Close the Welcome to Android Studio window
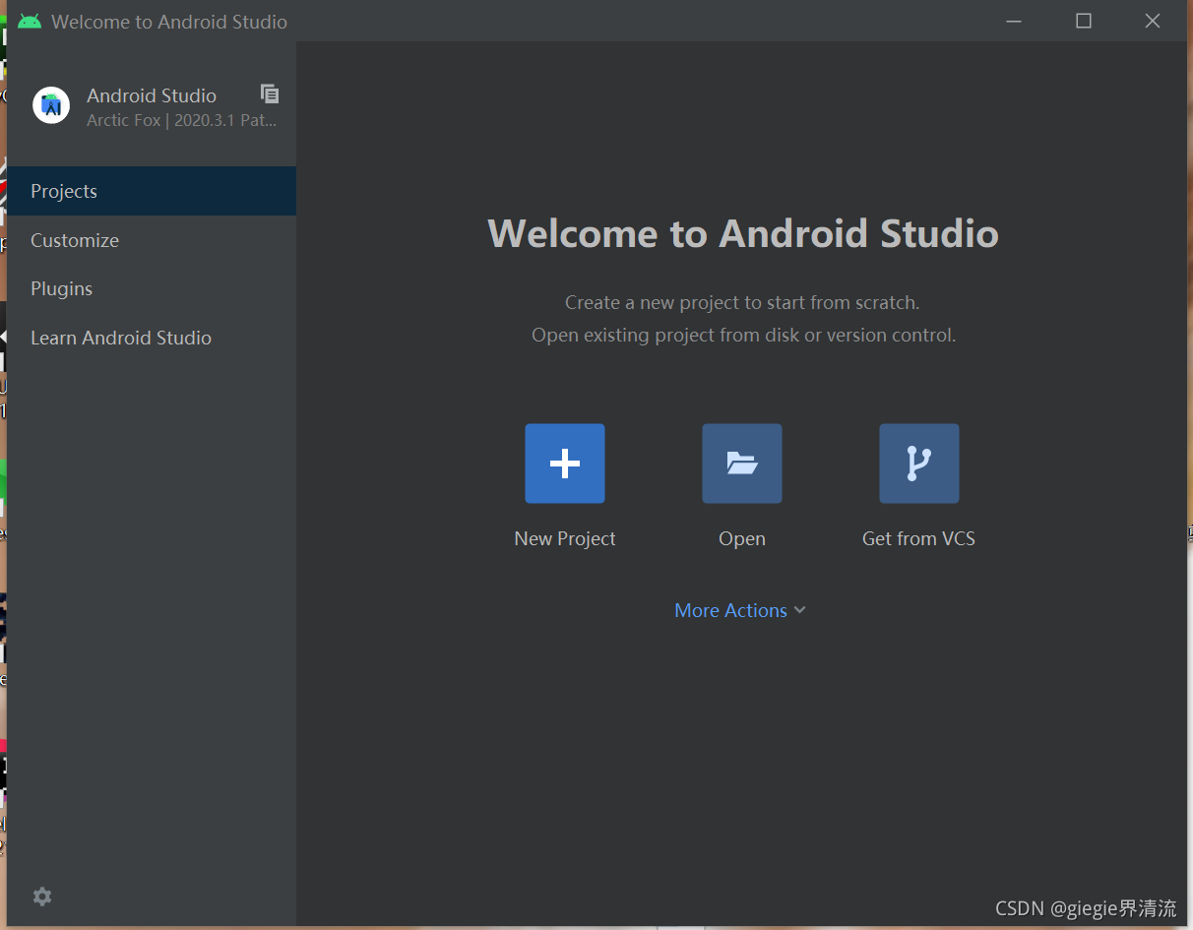 1153,21
